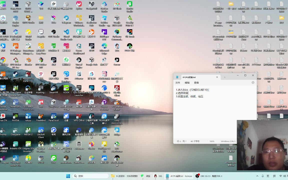Select the Unreal Engine desktop icon
The image size is (288, 180).
(79, 63)
